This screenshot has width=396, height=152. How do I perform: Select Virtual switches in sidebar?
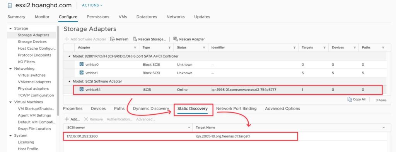[32, 75]
